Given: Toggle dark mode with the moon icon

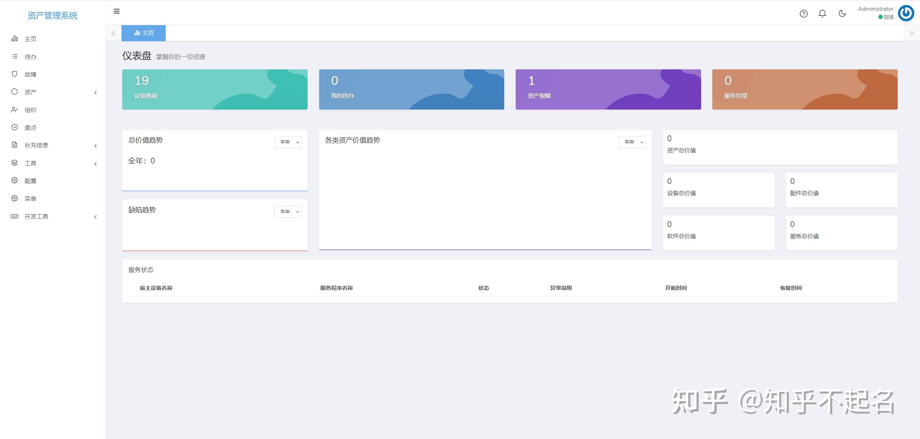Looking at the screenshot, I should pyautogui.click(x=842, y=13).
